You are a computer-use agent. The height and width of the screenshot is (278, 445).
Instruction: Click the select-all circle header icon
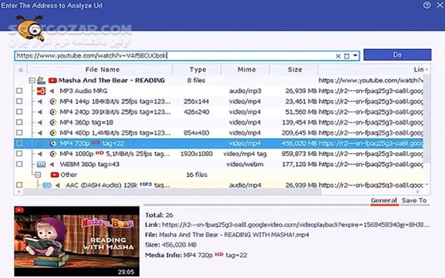click(20, 70)
